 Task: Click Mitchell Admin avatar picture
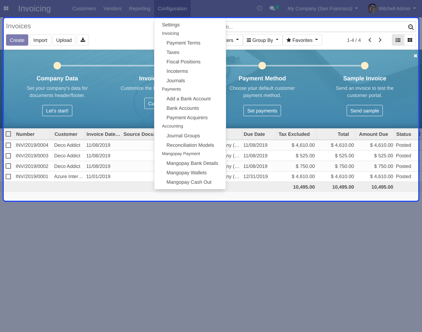tap(373, 8)
